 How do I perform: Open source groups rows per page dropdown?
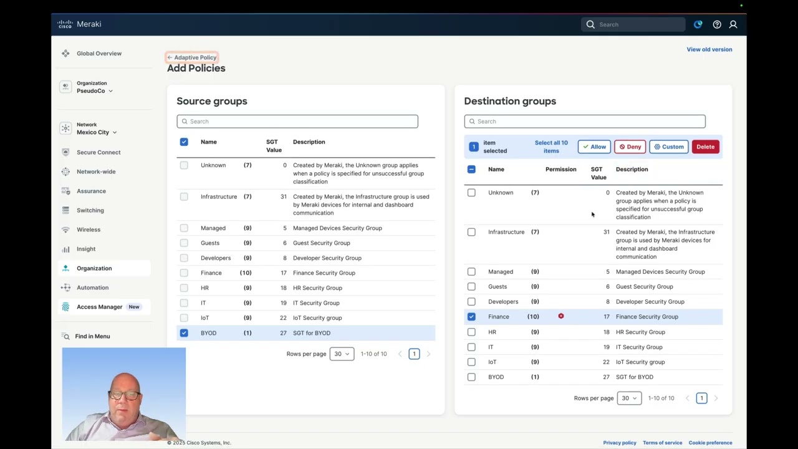[x=342, y=354]
